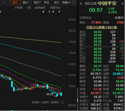Select 融资融券 tab
This screenshot has height=111, width=125.
tap(40, 8)
